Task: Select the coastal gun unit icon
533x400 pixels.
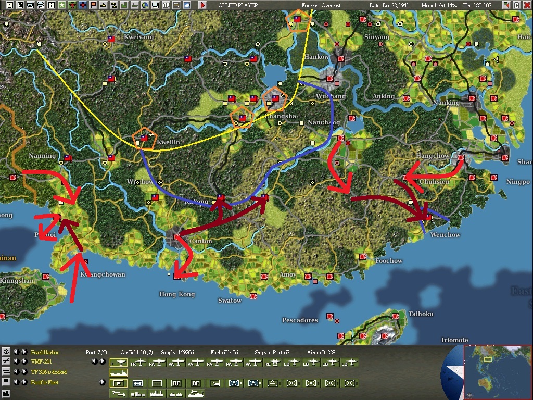Action: 215,383
